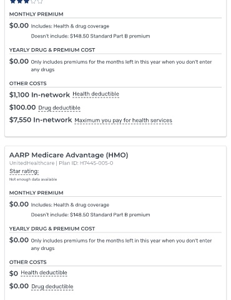The width and height of the screenshot is (231, 300).
Task: Open the Star rating explanation link
Action: (x=24, y=171)
